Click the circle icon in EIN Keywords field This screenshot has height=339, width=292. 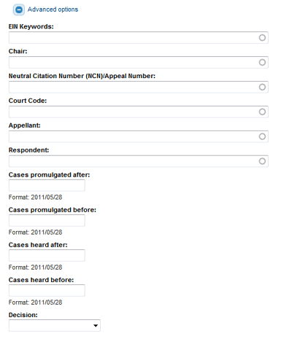click(262, 38)
